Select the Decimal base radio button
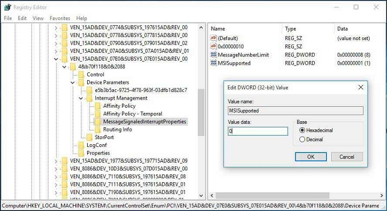The image size is (387, 211). pyautogui.click(x=302, y=139)
